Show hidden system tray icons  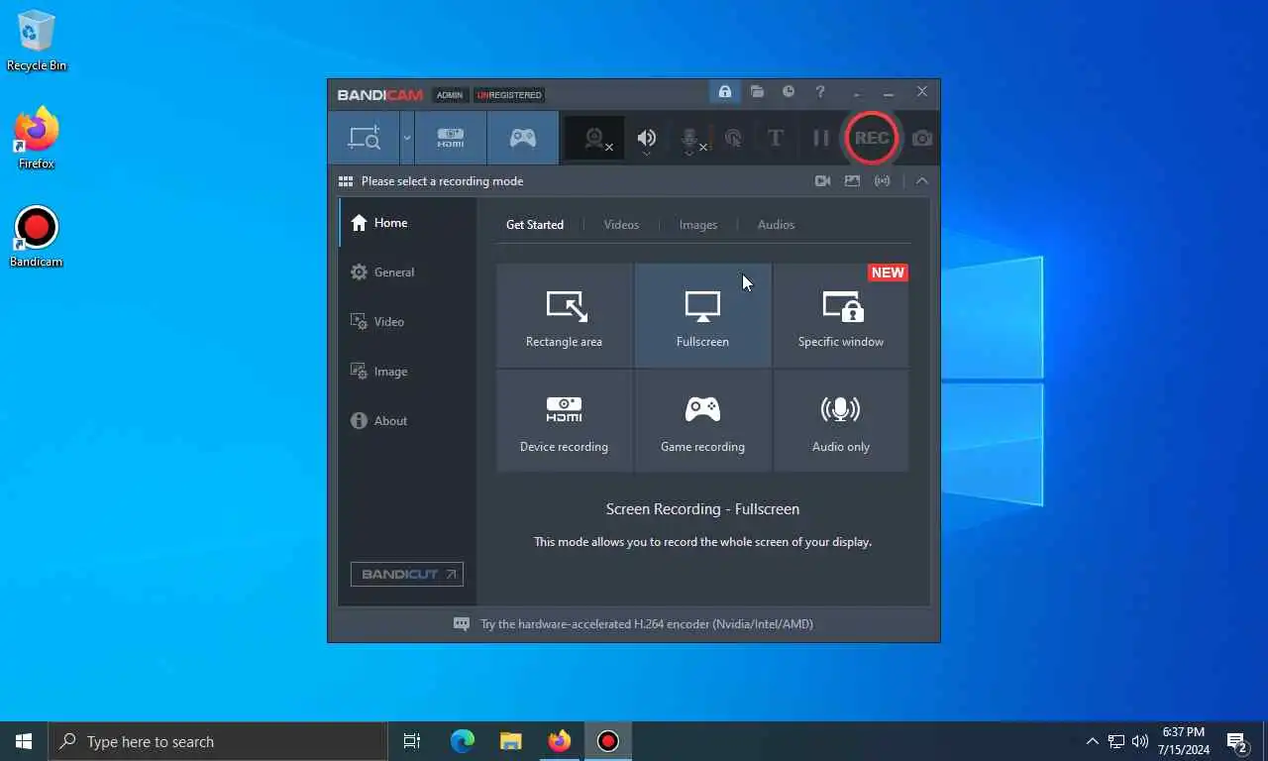tap(1093, 741)
